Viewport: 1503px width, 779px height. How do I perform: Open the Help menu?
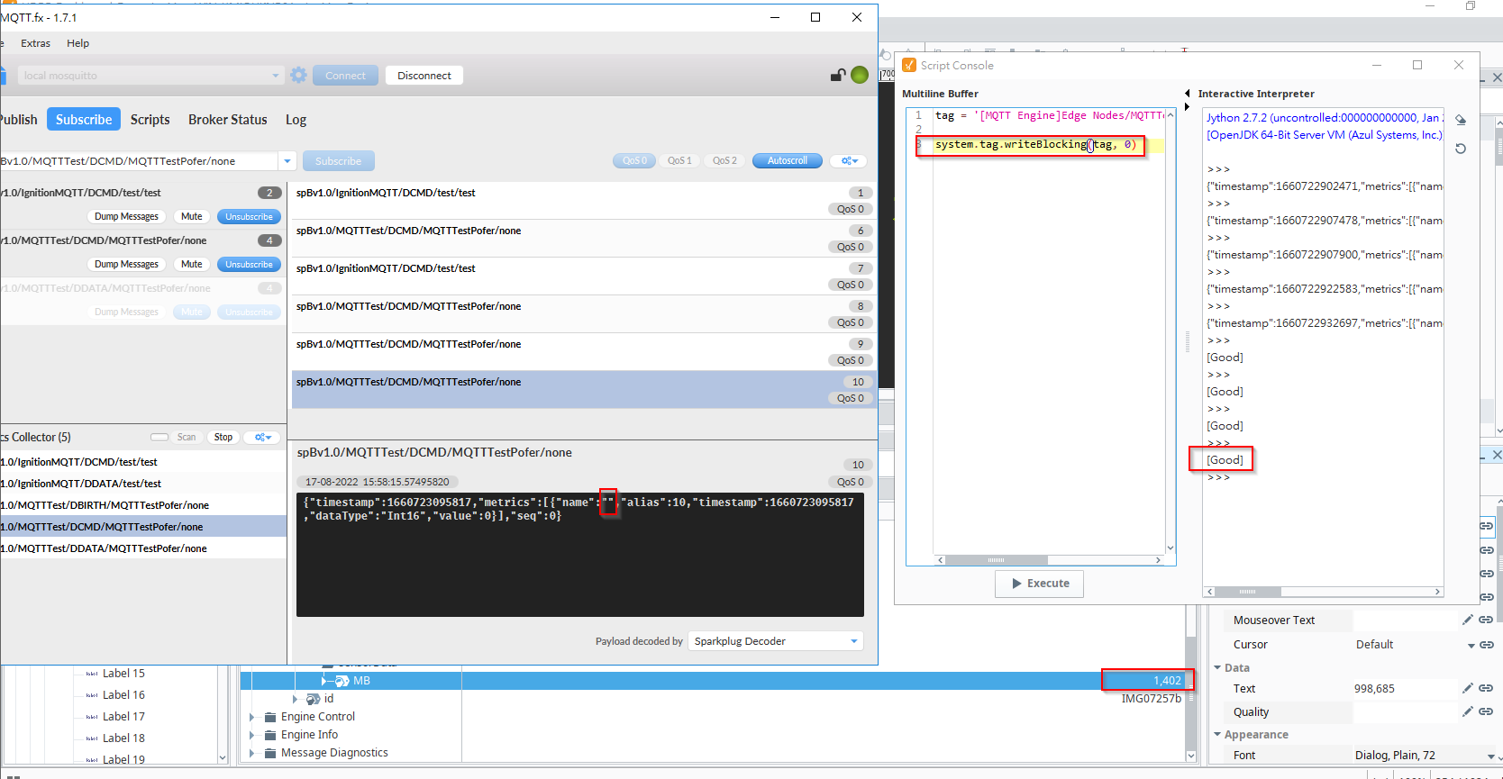(x=78, y=43)
